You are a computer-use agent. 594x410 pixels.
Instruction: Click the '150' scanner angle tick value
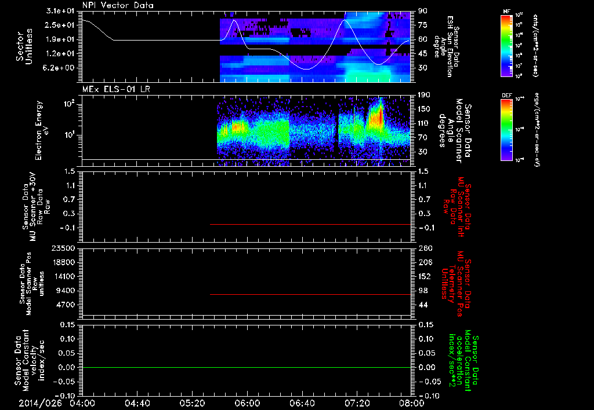[424, 109]
